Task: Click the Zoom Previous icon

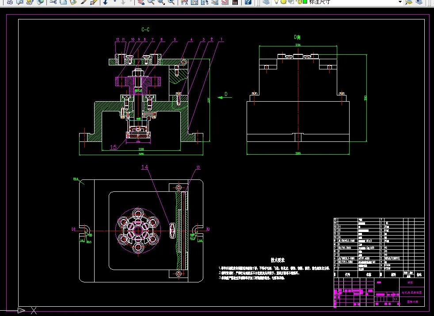Action: [171, 2]
